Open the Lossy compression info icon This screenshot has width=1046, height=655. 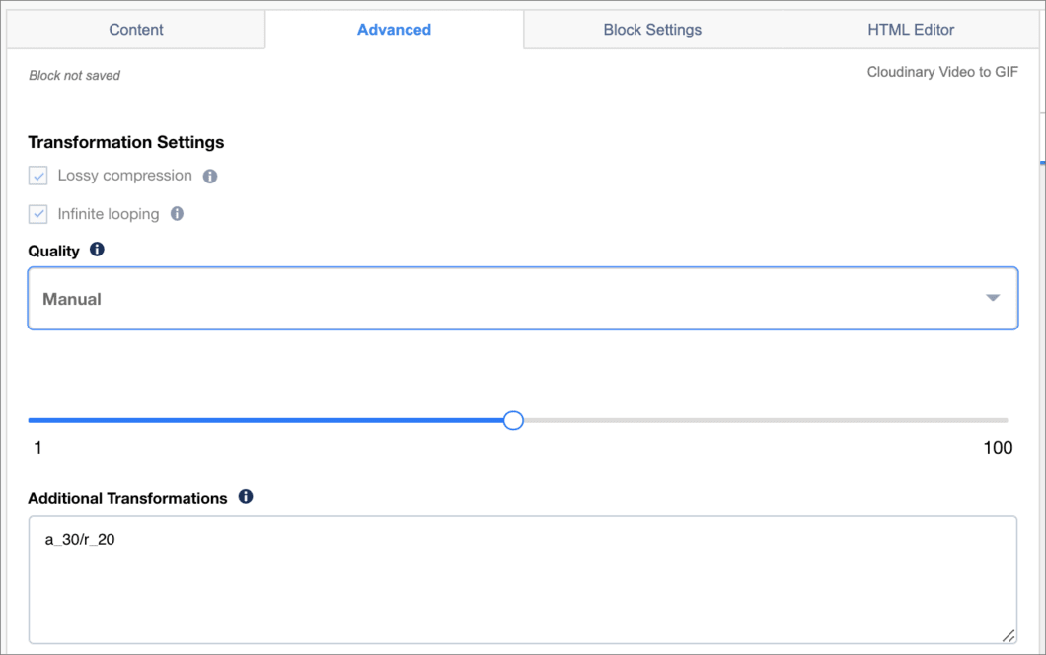point(210,177)
